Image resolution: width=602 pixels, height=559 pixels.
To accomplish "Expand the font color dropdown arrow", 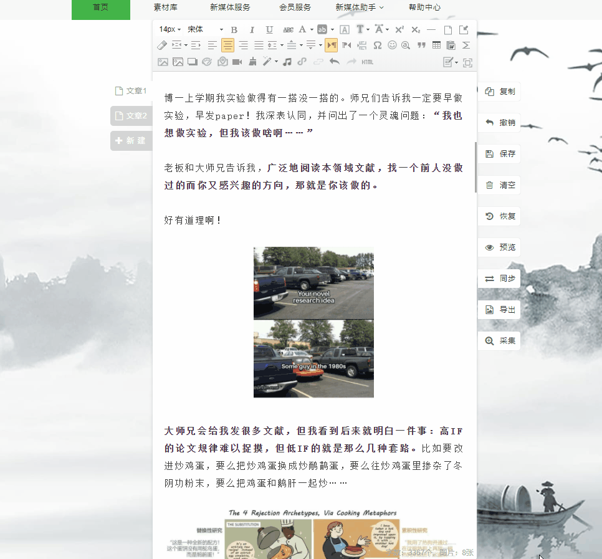I will click(310, 29).
